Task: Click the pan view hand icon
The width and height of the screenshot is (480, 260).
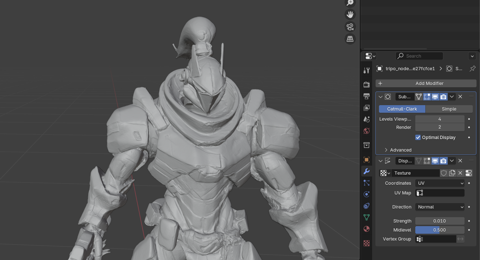Action: (x=350, y=14)
